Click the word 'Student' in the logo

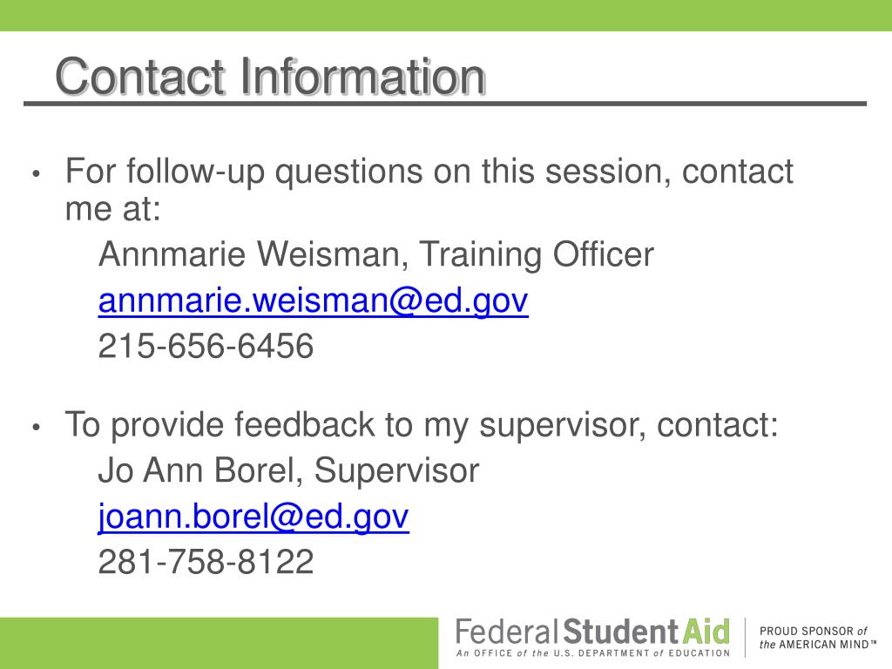point(620,632)
